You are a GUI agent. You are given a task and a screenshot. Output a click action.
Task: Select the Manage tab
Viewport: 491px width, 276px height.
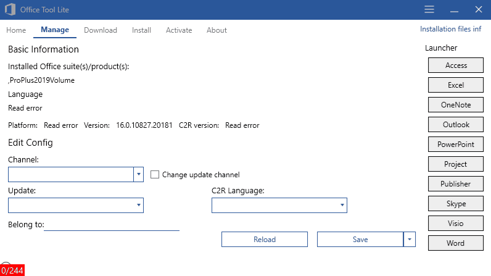[x=55, y=30]
